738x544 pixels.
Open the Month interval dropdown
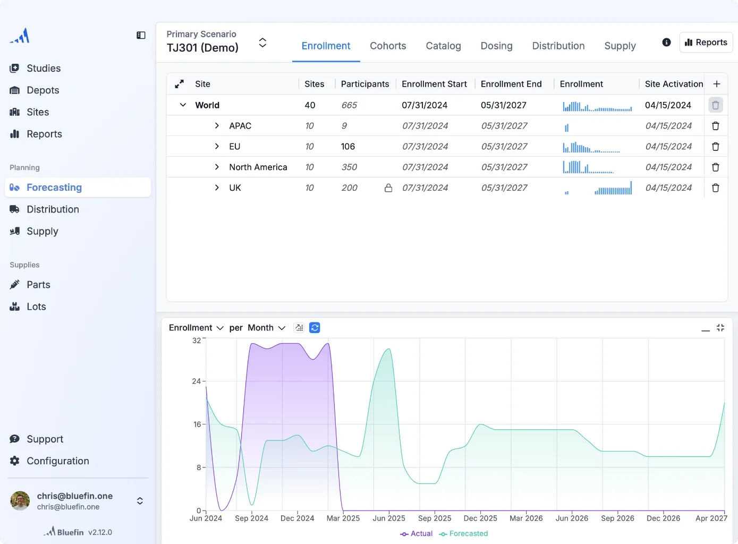282,328
